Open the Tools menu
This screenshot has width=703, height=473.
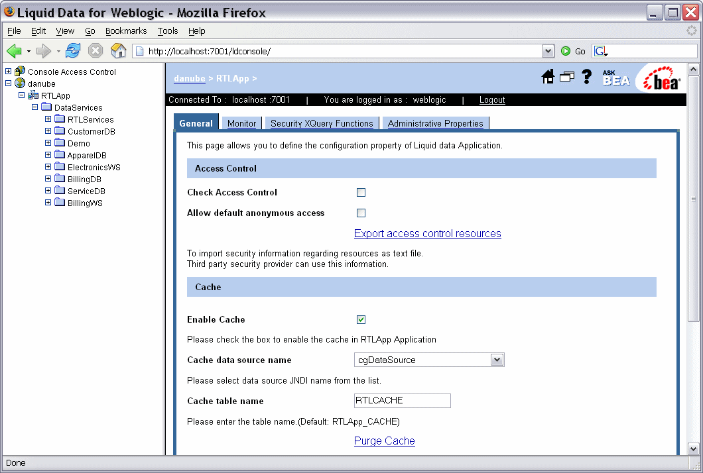click(168, 31)
